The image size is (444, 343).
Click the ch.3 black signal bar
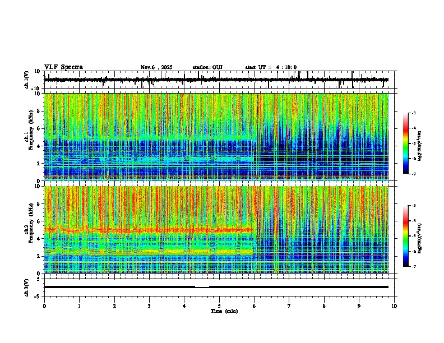click(216, 287)
